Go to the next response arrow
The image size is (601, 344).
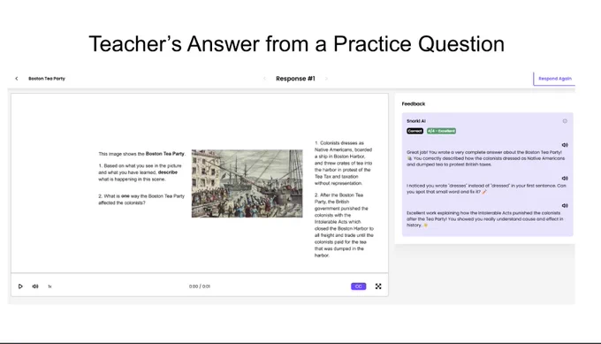click(x=326, y=79)
